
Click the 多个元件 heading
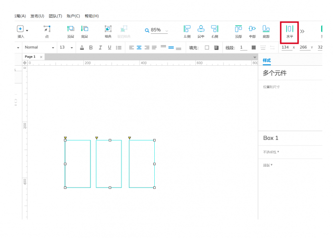[x=275, y=73]
